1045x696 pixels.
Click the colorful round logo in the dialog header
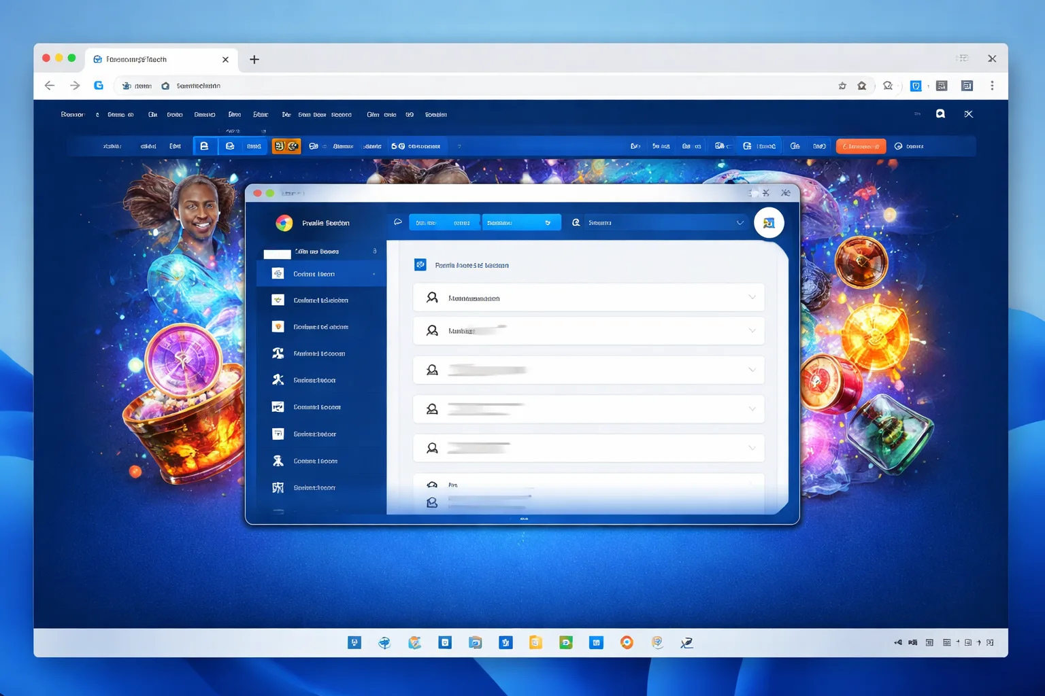pos(284,223)
